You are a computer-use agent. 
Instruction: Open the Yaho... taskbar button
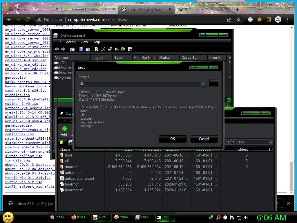[x=123, y=217]
